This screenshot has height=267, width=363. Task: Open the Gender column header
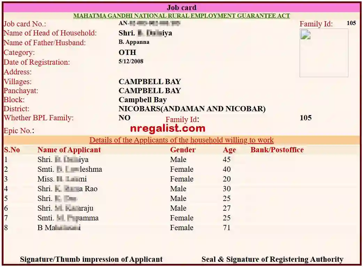pos(183,150)
